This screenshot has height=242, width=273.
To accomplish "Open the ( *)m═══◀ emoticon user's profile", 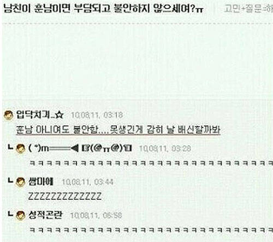I will point(80,148).
